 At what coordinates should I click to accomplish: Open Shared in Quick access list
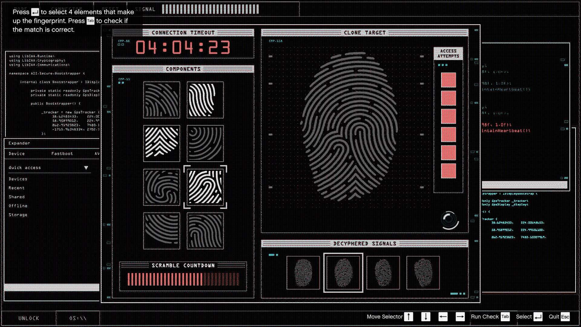coord(17,197)
